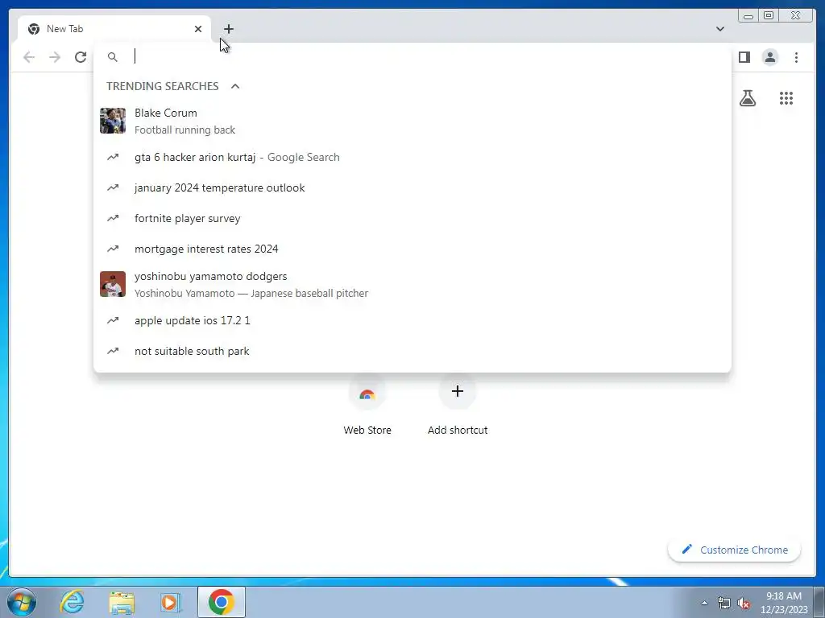Select apple update ios 17.2 1 suggestion

point(412,320)
